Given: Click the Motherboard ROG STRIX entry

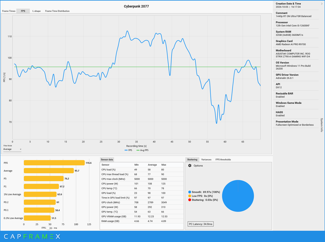Looking at the screenshot, I should click(296, 53).
